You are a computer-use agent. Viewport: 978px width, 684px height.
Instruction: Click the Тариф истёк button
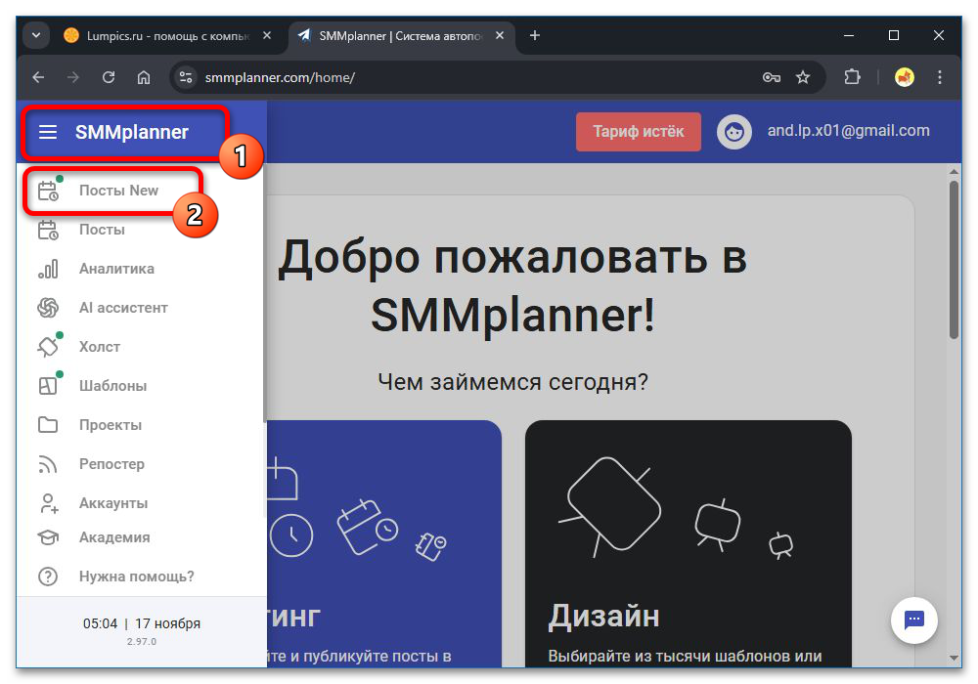click(x=638, y=132)
